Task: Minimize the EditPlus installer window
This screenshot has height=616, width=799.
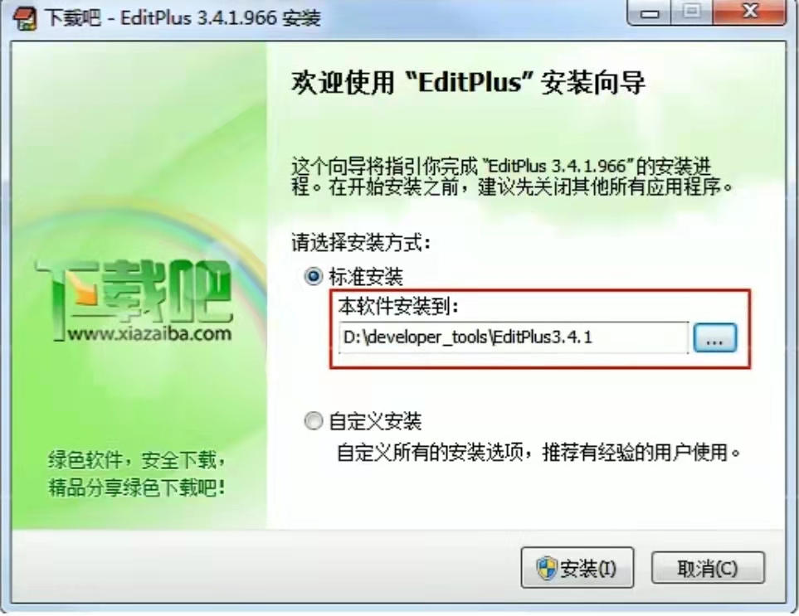Action: click(649, 12)
